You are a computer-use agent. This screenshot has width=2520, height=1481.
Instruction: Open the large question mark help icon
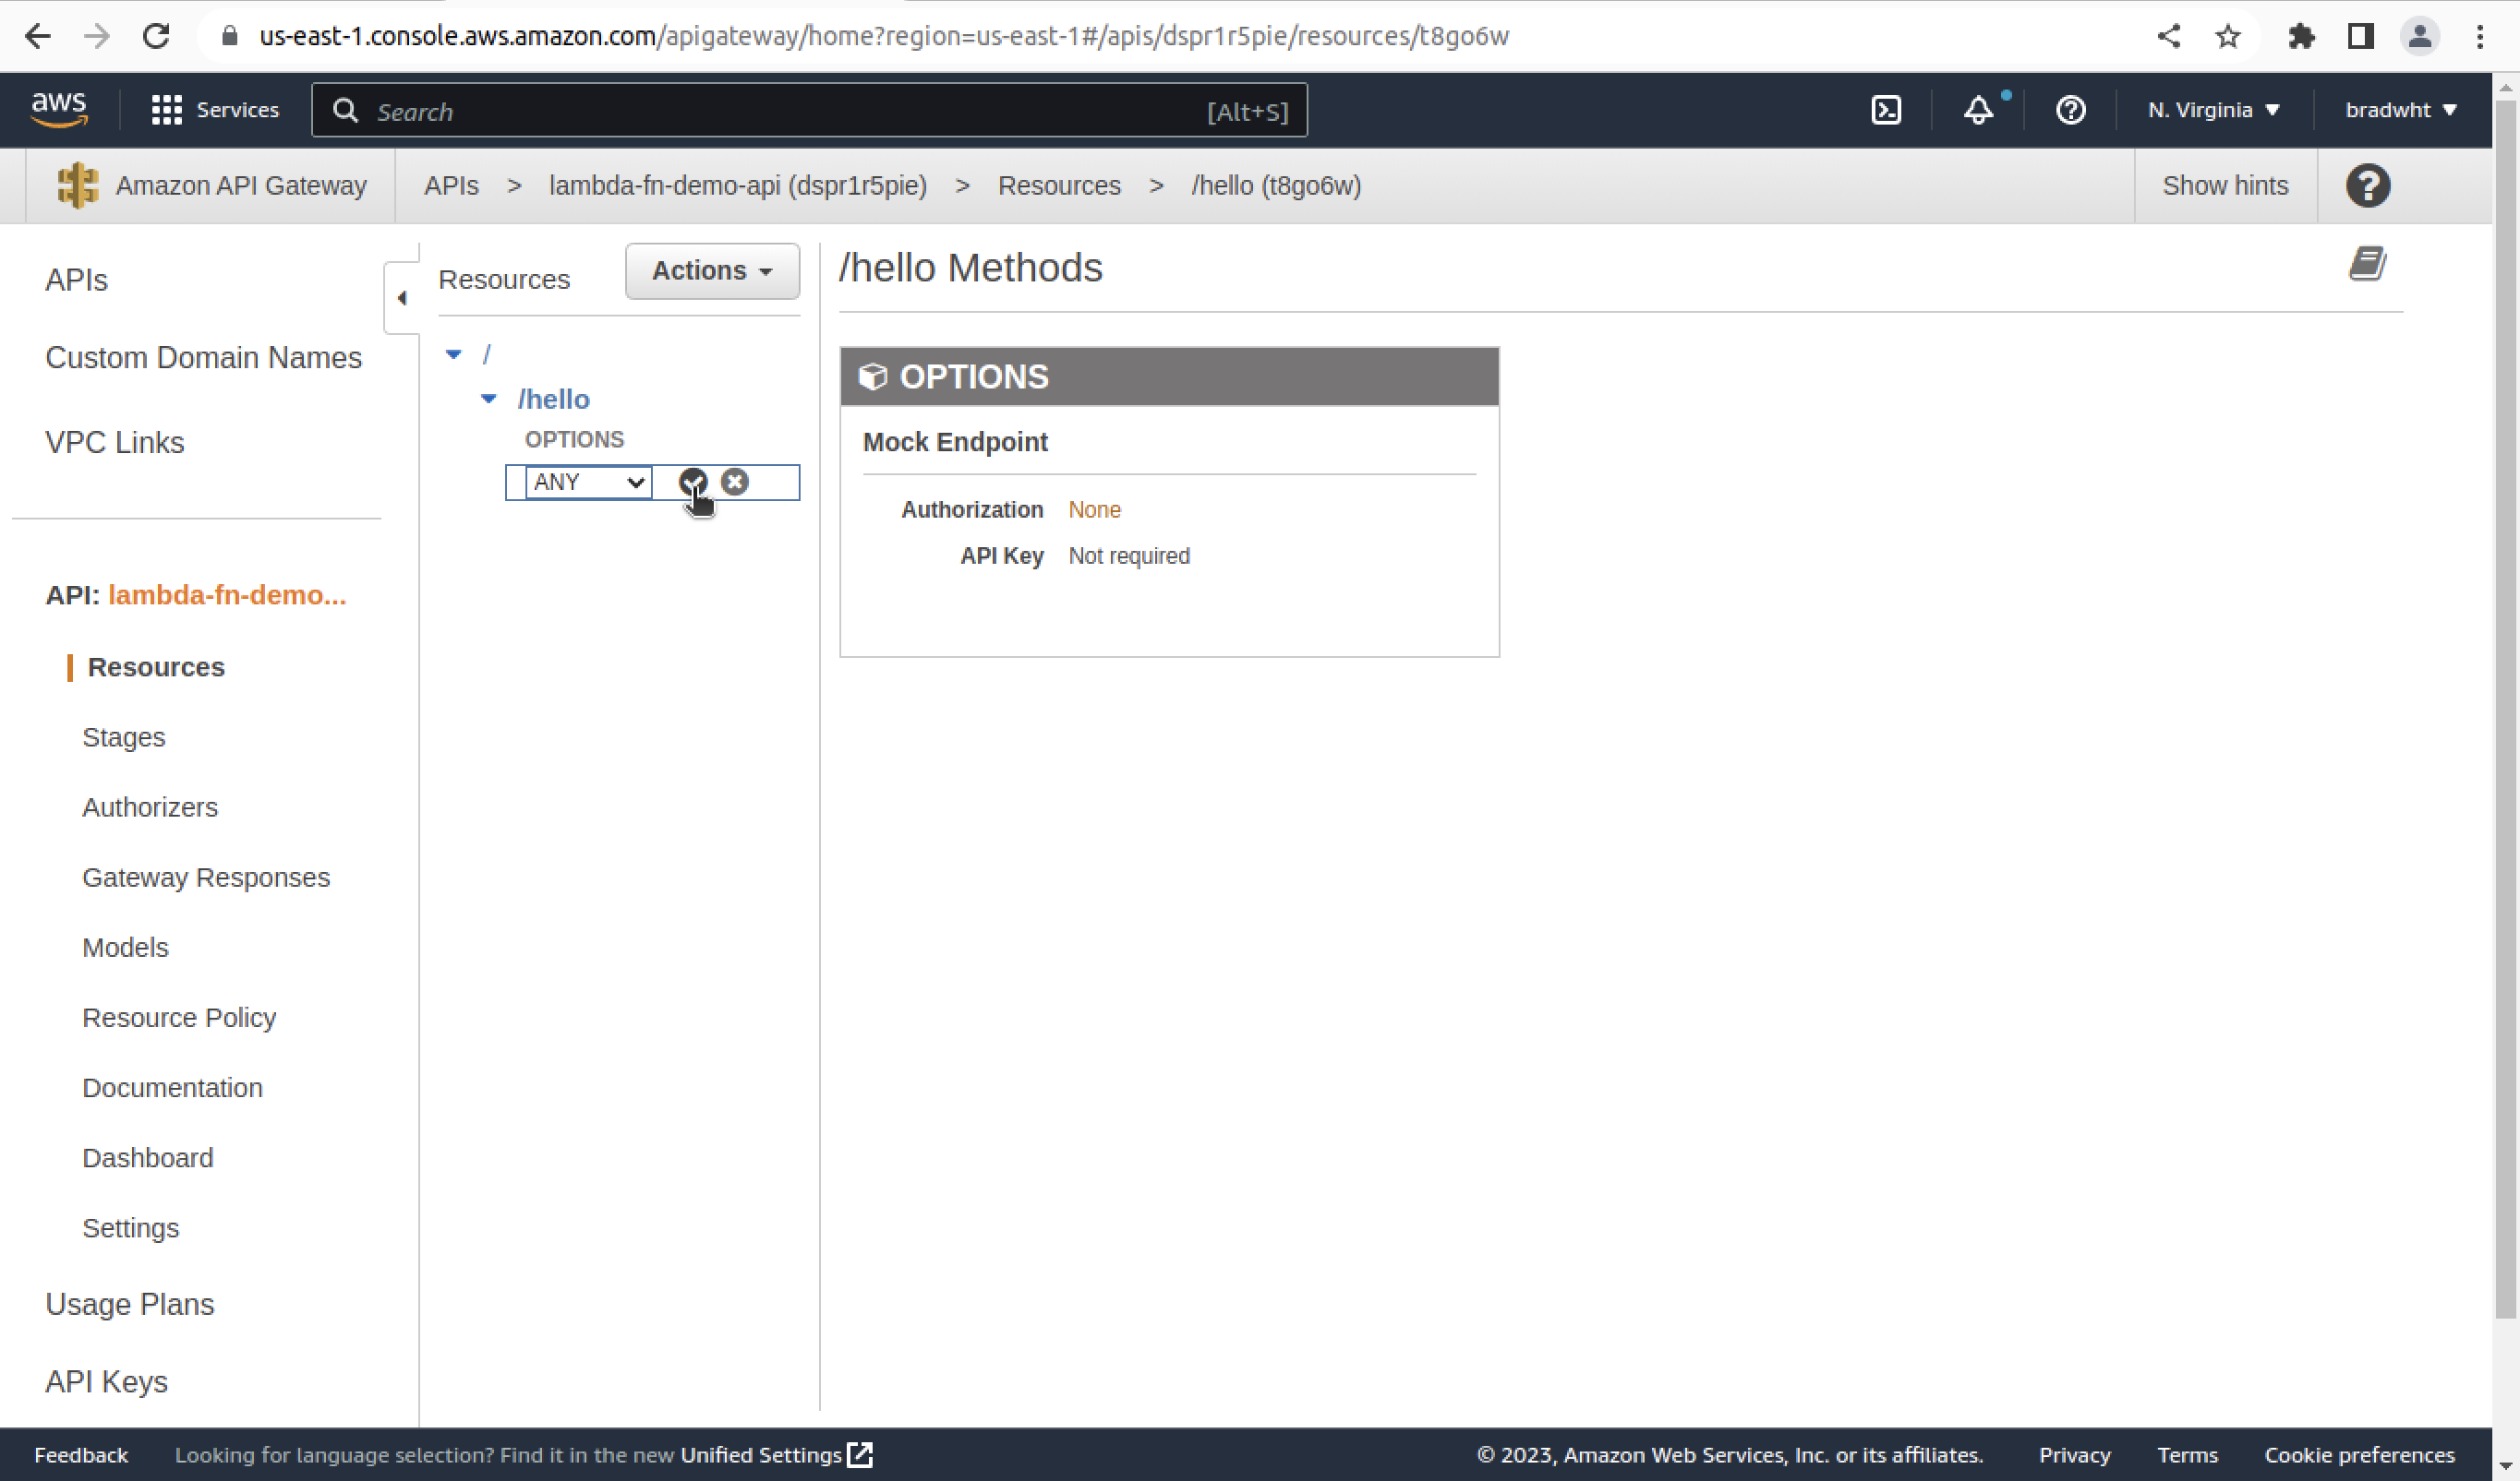point(2368,185)
